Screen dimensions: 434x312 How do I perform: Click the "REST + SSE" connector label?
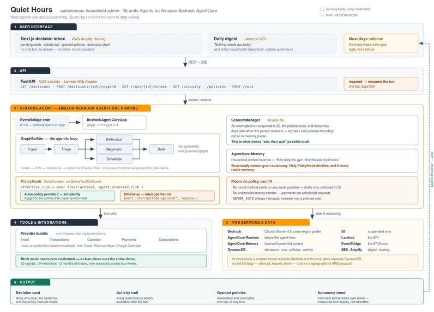197,62
